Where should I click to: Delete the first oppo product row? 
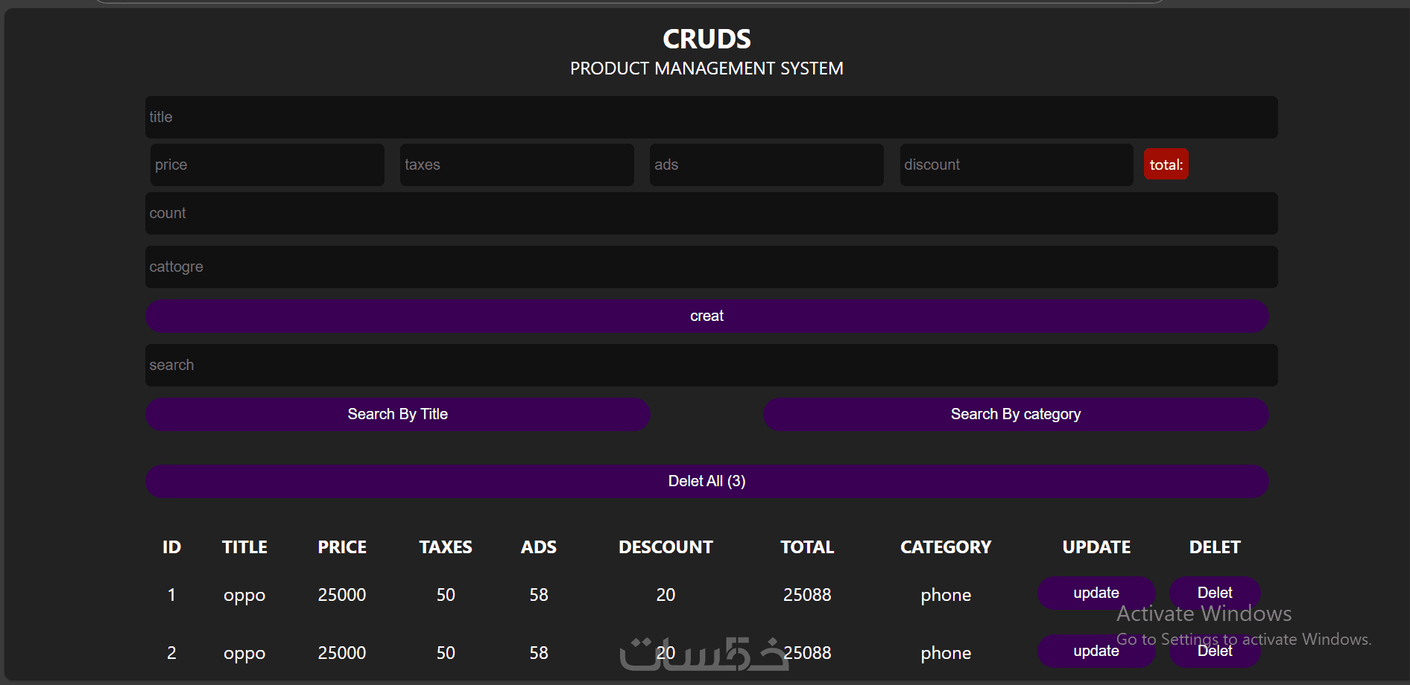(x=1214, y=593)
